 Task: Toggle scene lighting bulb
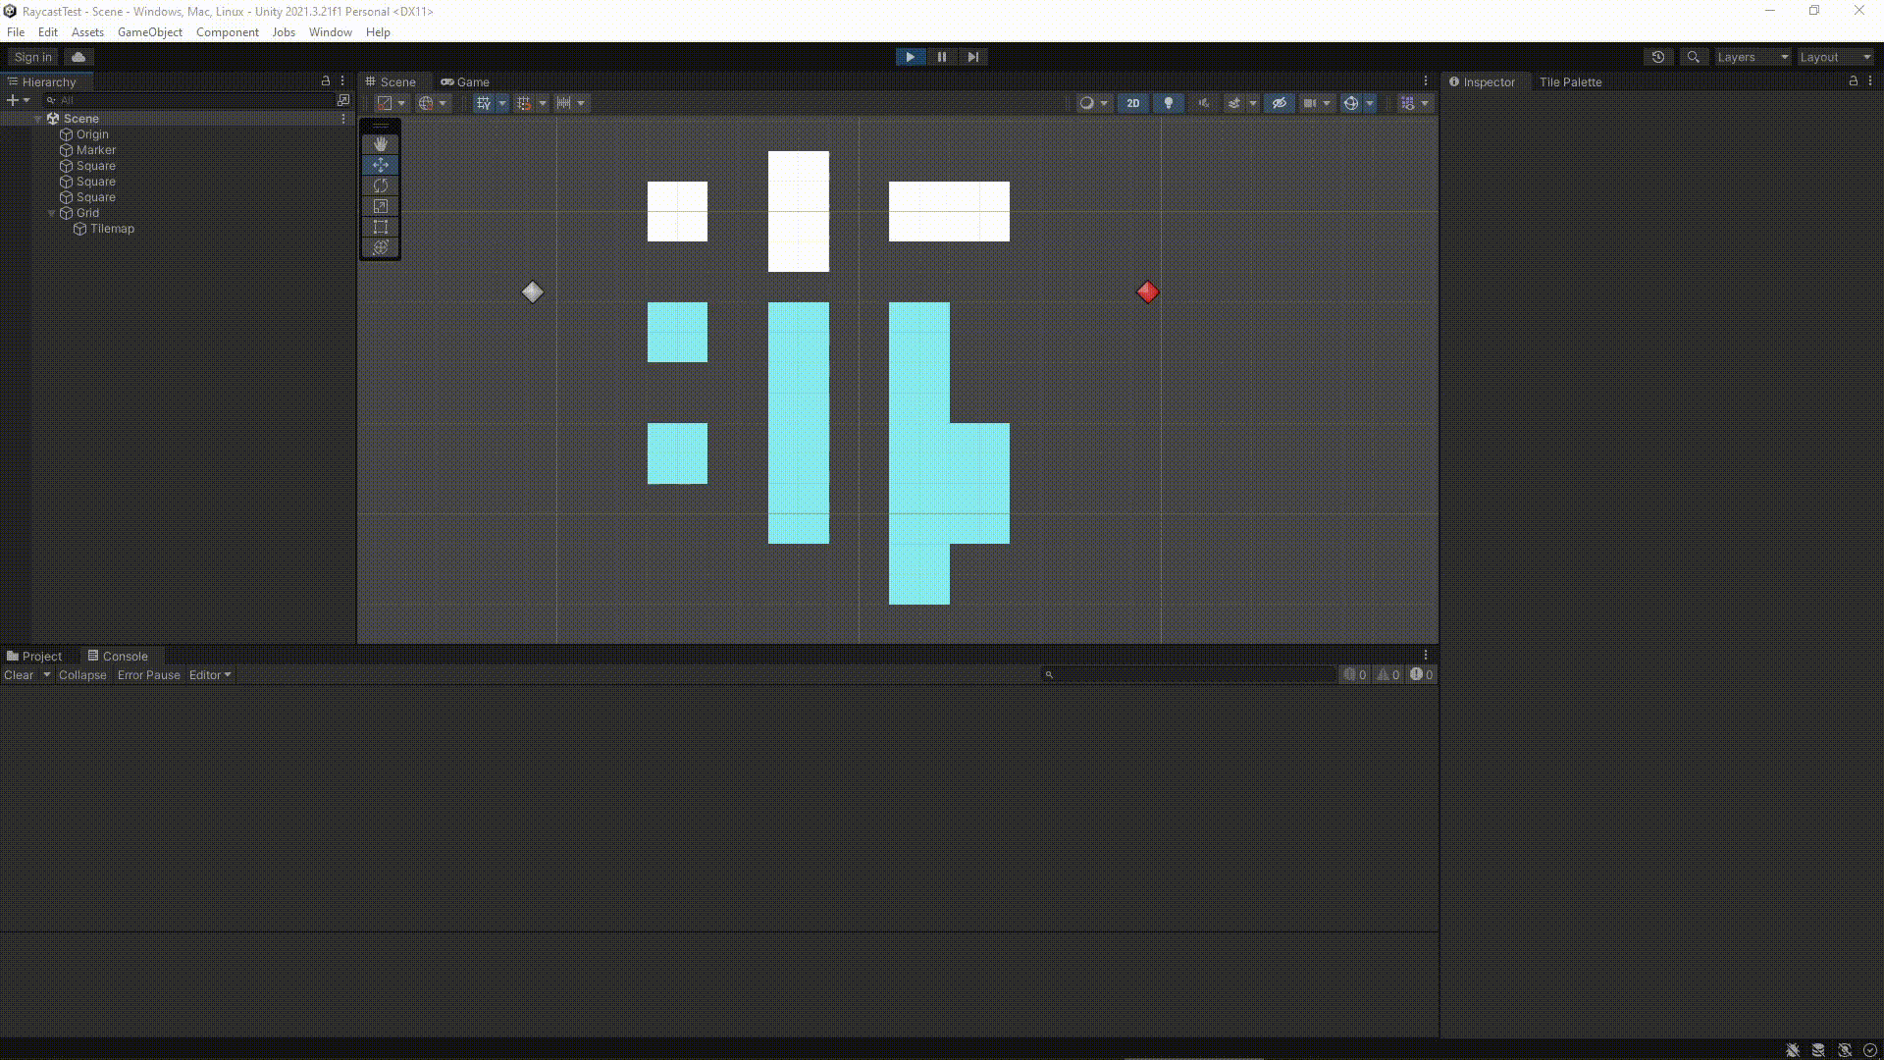pos(1168,103)
